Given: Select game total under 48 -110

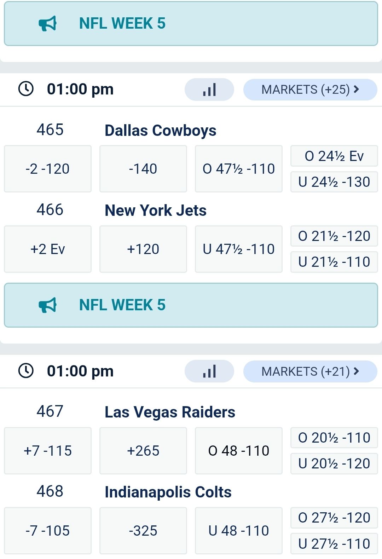Looking at the screenshot, I should click(239, 530).
